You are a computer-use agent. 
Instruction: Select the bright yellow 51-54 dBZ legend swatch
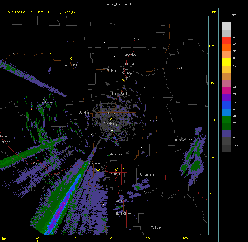[226, 62]
